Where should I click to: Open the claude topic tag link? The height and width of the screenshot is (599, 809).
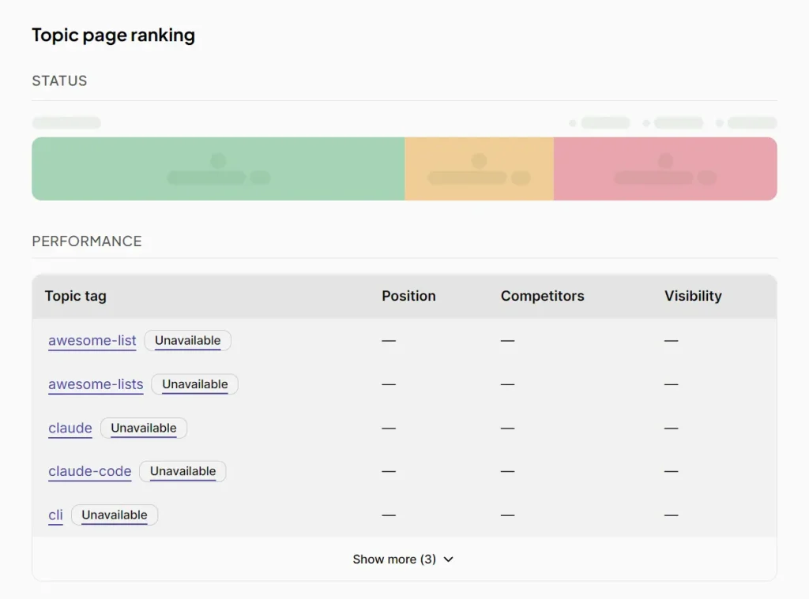click(x=70, y=428)
